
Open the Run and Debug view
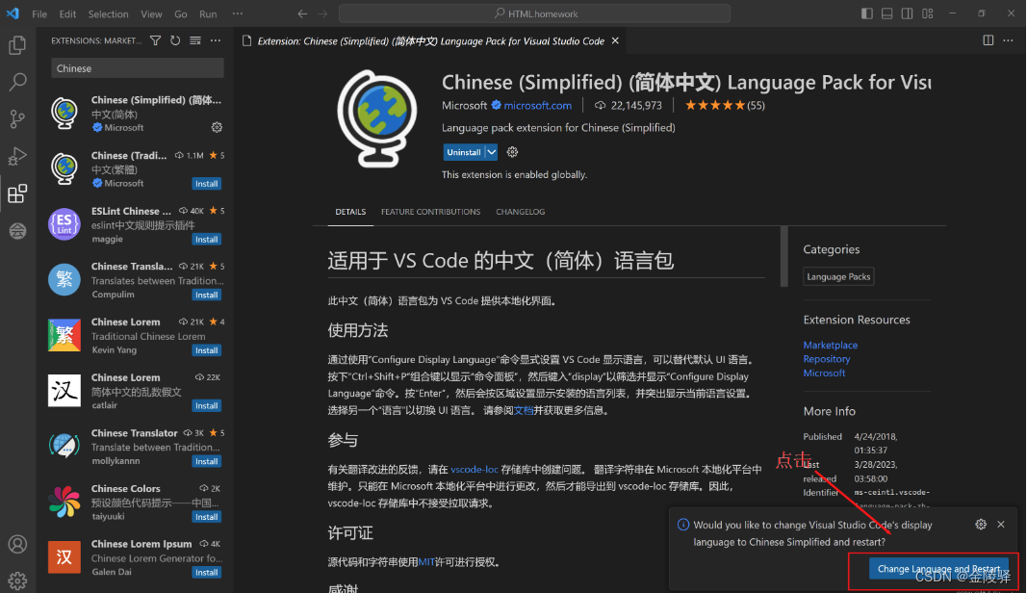[x=17, y=155]
